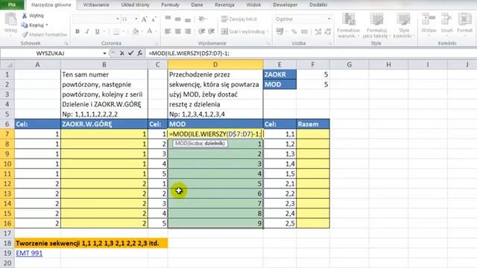Open the Schowek clipboard dialog launcher
477x268 pixels.
(x=66, y=44)
